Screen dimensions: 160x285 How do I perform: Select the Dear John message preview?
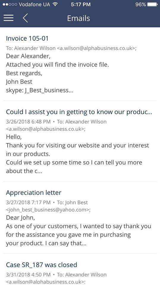point(20,218)
